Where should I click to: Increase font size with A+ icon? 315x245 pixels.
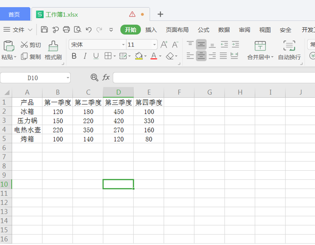point(164,45)
